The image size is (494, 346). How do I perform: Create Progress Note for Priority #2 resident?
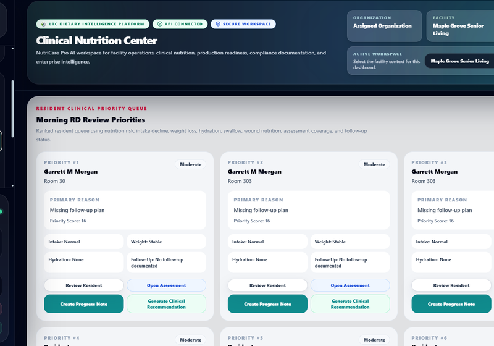coord(267,304)
